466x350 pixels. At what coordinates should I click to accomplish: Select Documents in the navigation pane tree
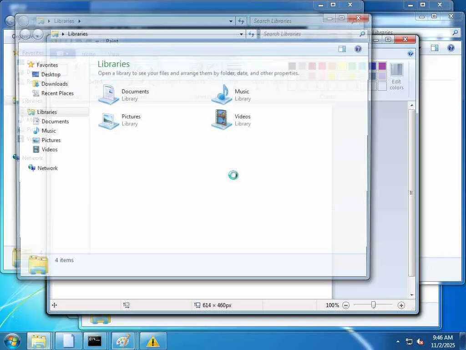click(55, 121)
